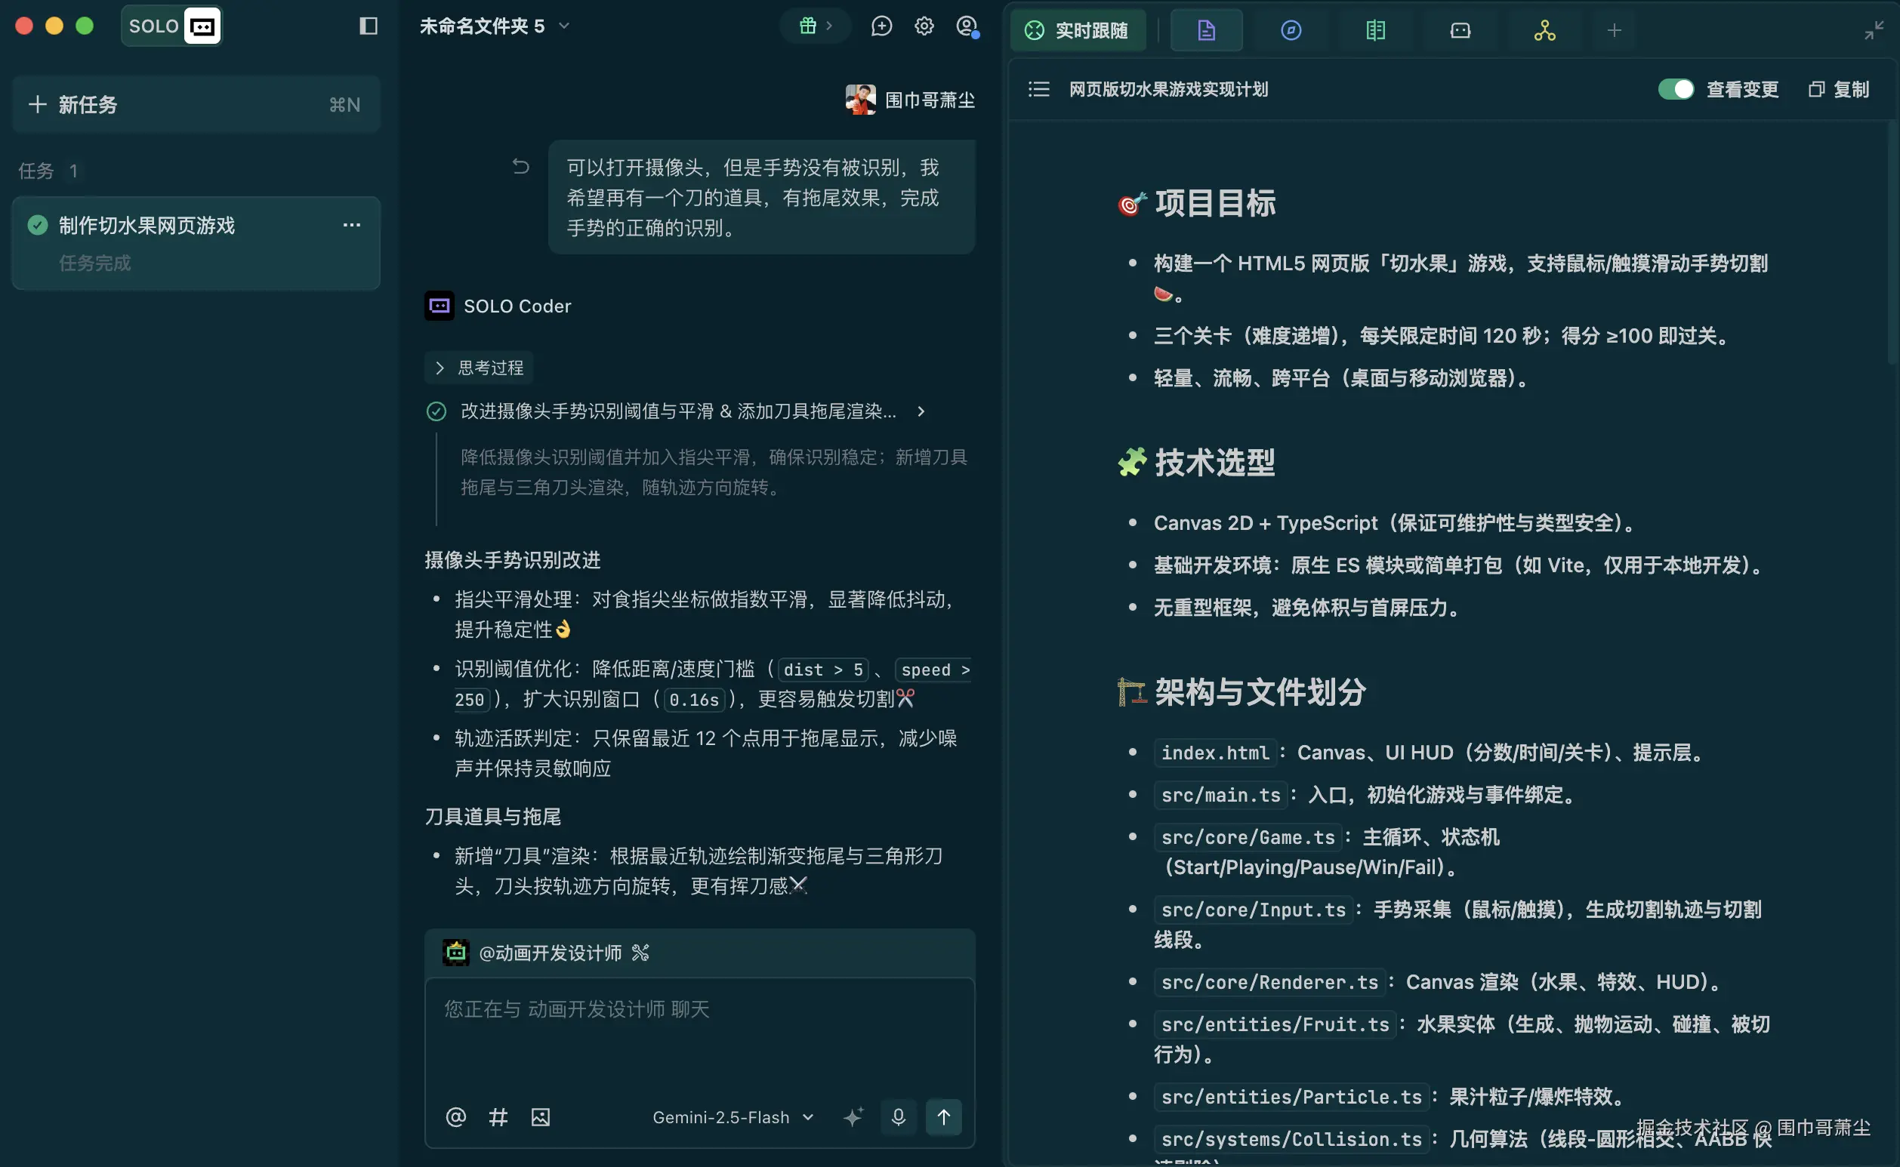This screenshot has height=1167, width=1900.
Task: Start a new chat via the speech bubble icon
Action: tap(882, 26)
